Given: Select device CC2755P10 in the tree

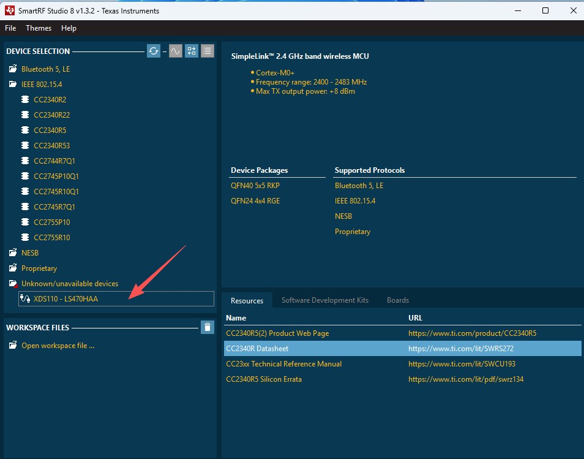Looking at the screenshot, I should click(x=52, y=222).
